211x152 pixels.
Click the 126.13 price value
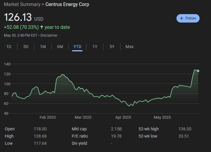point(18,17)
